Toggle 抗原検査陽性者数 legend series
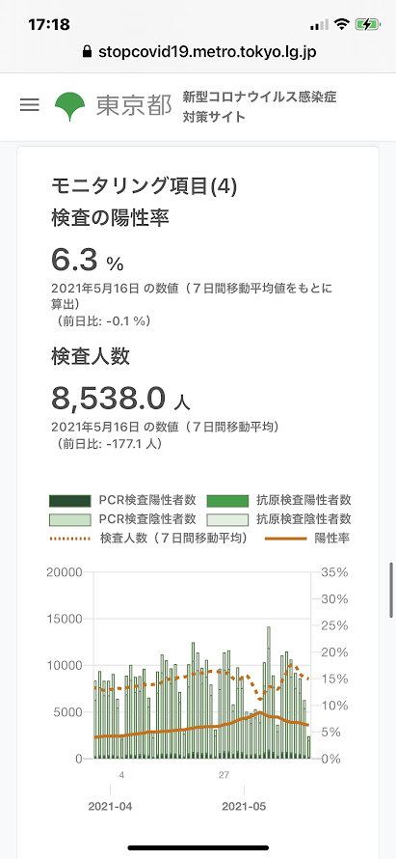Viewport: 396px width, 859px height. [279, 500]
